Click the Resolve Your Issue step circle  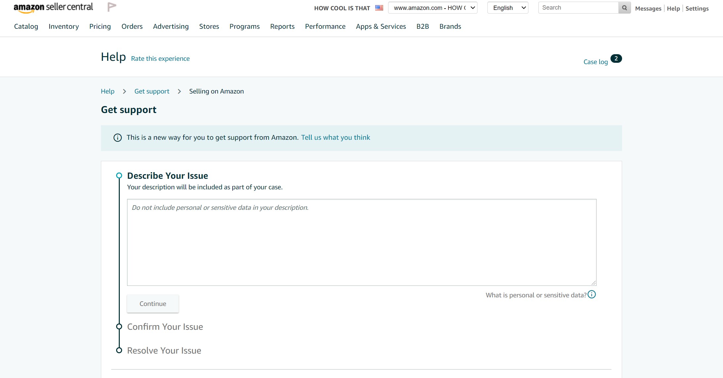(119, 350)
